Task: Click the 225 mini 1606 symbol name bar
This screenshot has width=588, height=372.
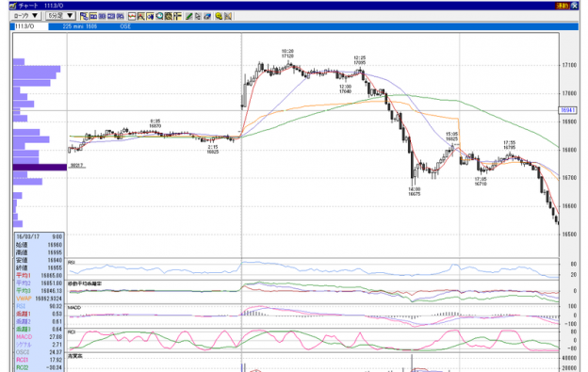Action: [x=79, y=26]
